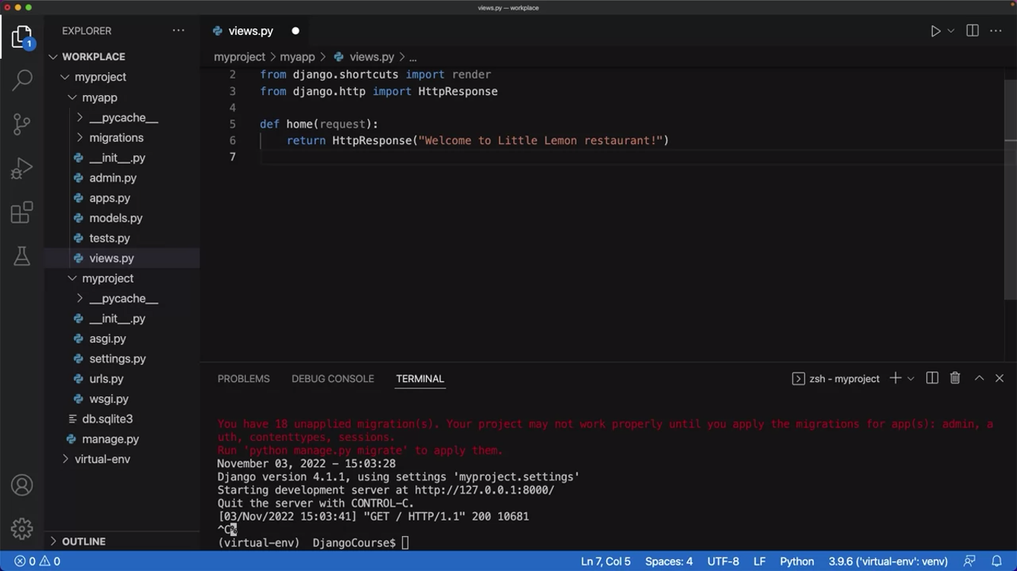Open the launch profile dropdown beside new terminal
Image resolution: width=1017 pixels, height=571 pixels.
pyautogui.click(x=911, y=379)
